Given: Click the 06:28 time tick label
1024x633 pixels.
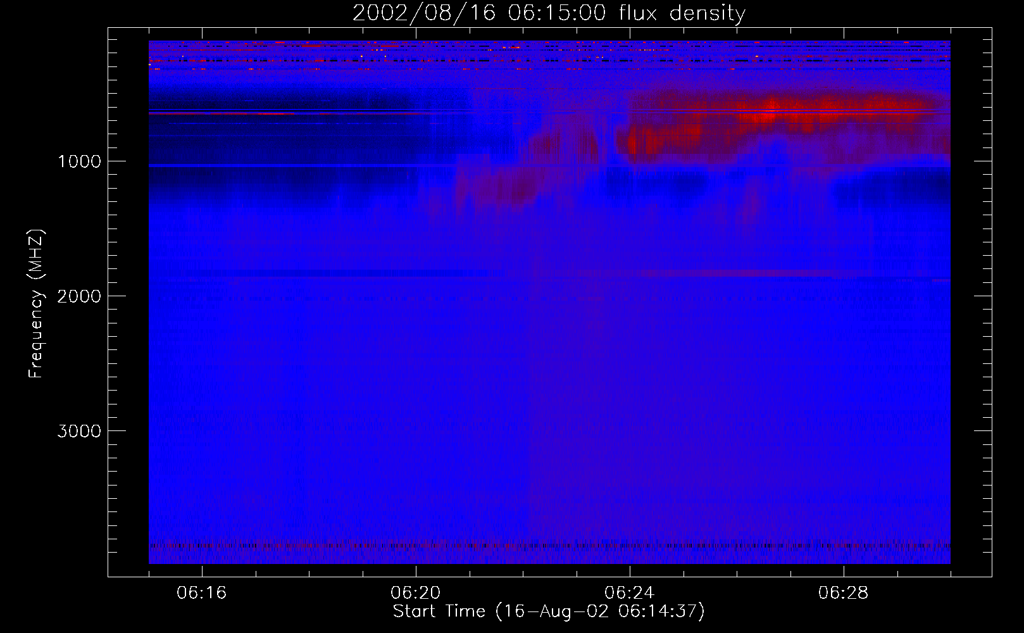Looking at the screenshot, I should (844, 593).
